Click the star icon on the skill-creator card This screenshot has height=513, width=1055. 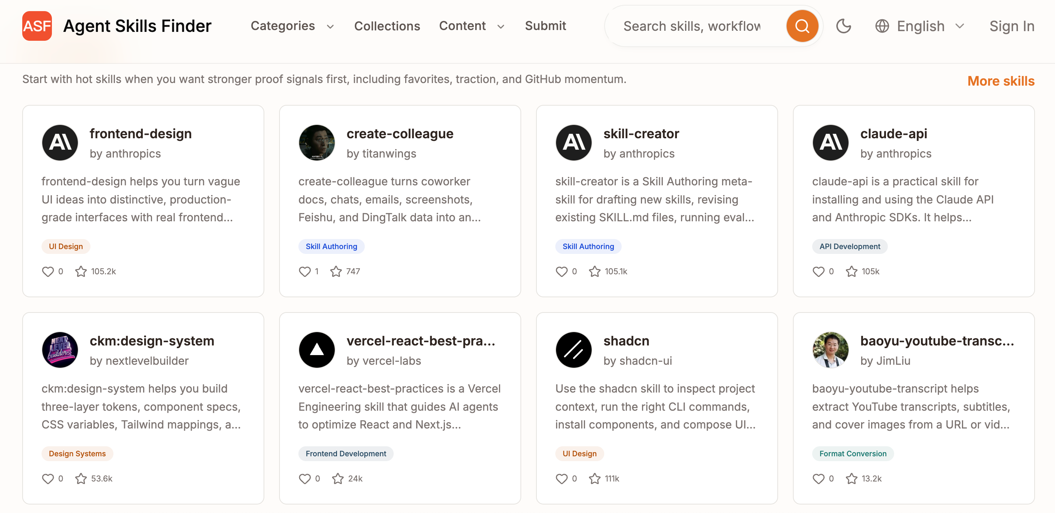click(595, 271)
